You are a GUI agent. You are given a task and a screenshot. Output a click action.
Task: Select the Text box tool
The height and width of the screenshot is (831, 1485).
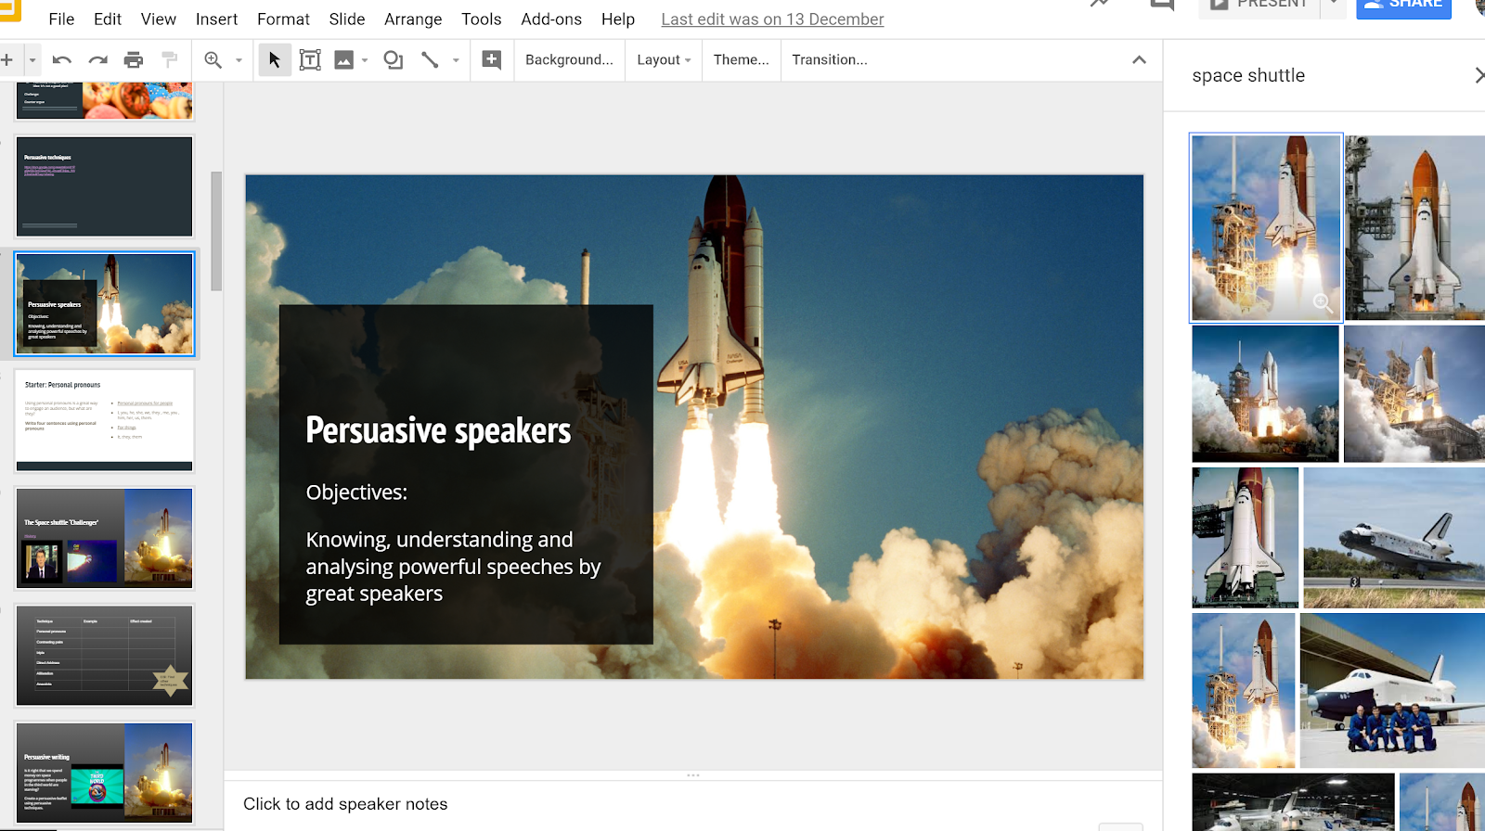click(x=310, y=60)
